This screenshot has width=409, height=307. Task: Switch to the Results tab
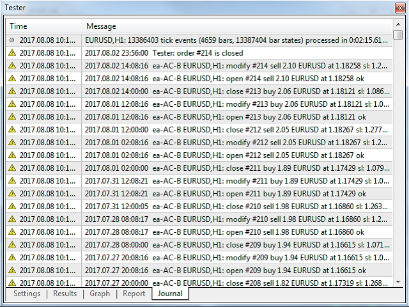tap(65, 294)
